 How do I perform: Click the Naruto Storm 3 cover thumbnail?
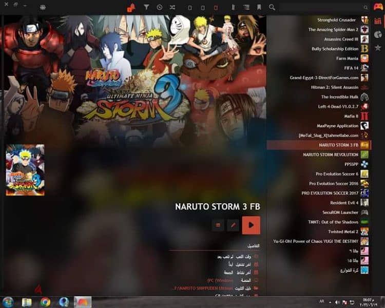pyautogui.click(x=25, y=170)
